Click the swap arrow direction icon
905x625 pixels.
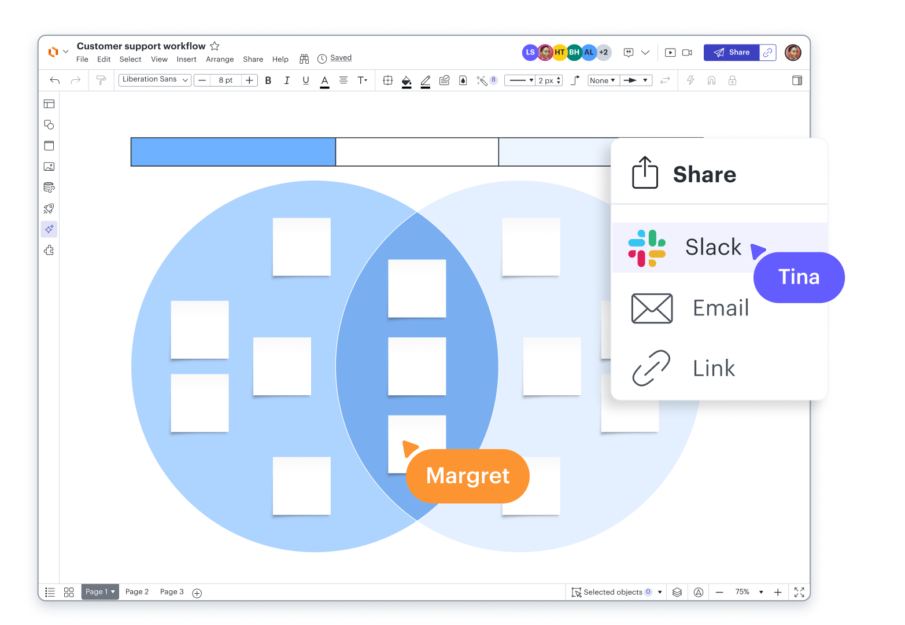coord(665,80)
